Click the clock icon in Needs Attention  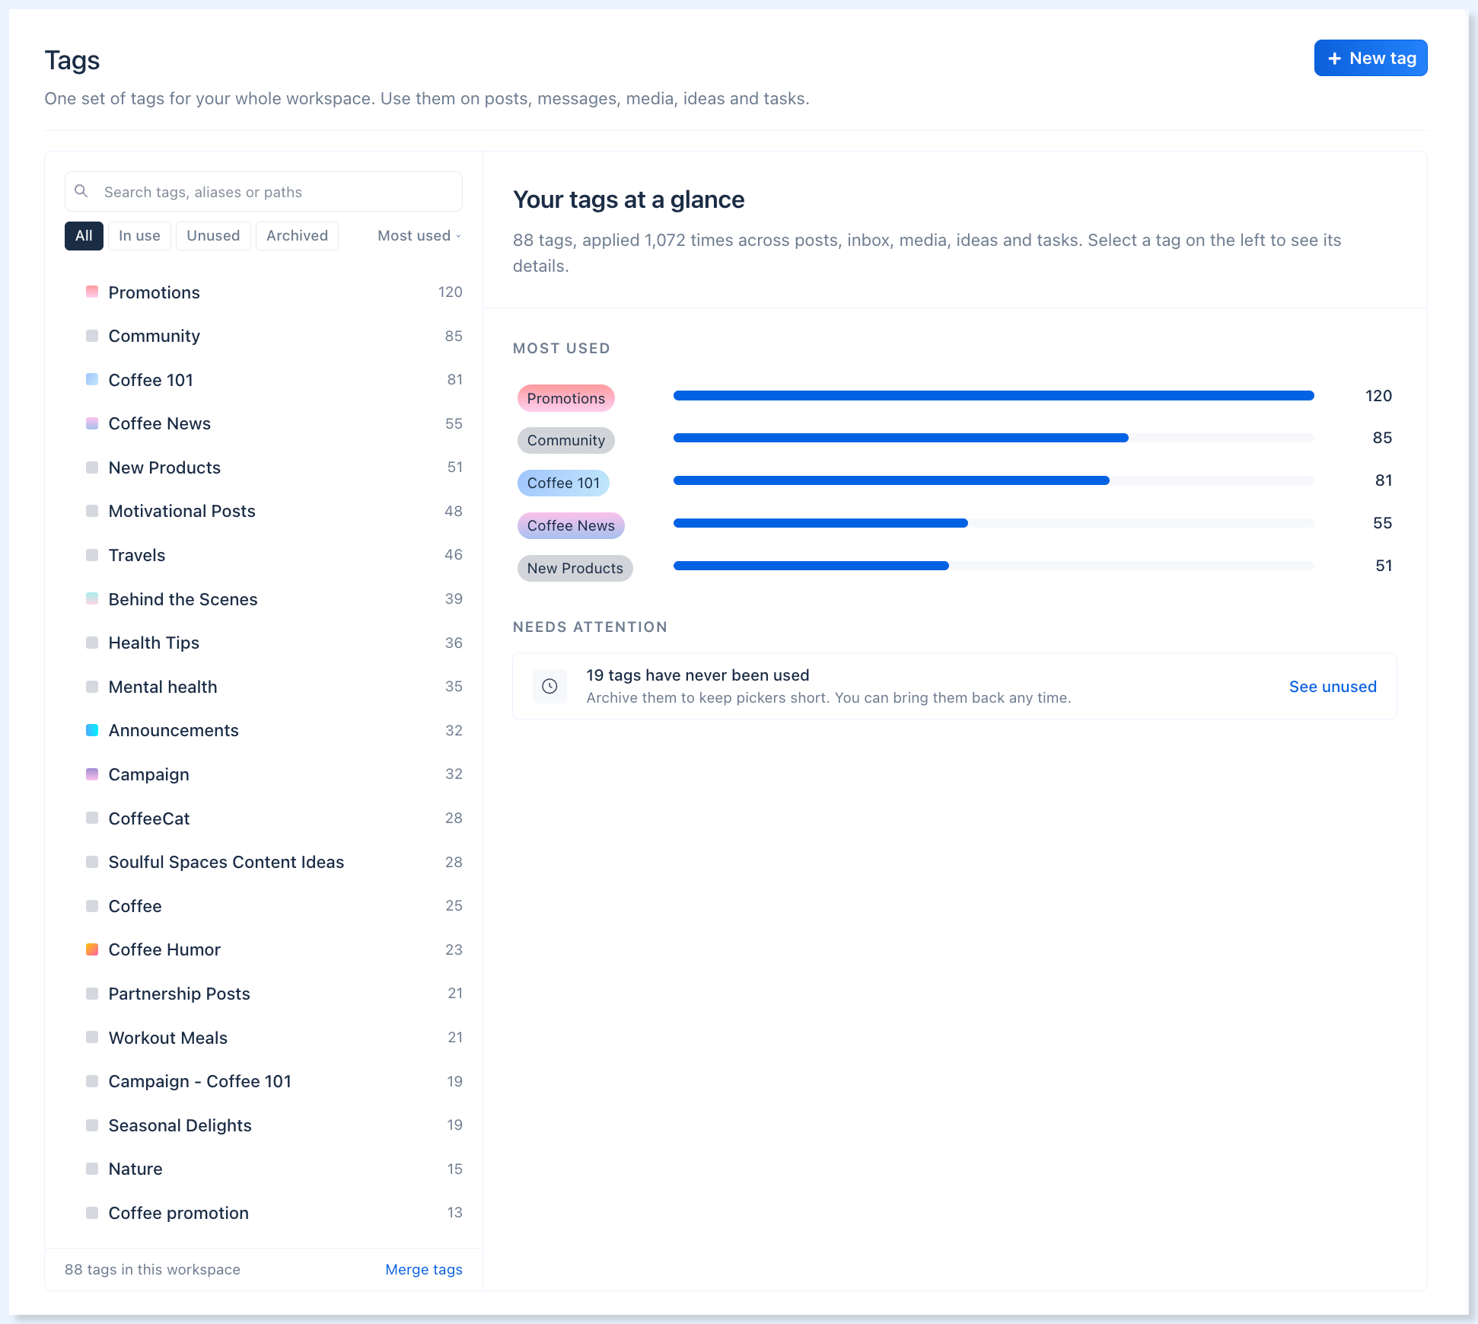[549, 686]
